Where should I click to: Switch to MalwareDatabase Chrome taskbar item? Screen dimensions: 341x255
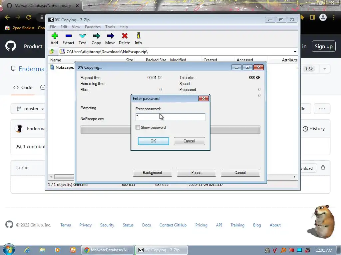pos(108,250)
